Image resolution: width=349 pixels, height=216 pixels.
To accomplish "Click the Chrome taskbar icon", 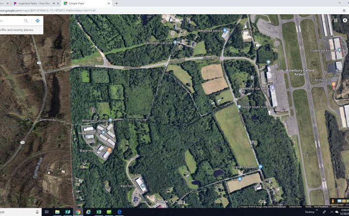I will (x=78, y=212).
